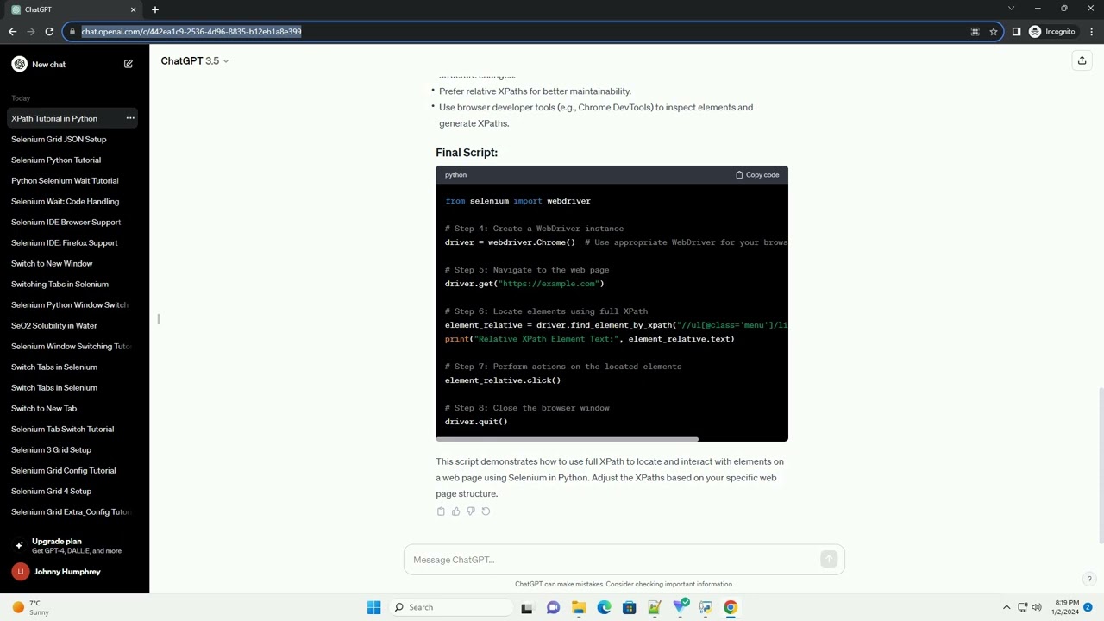Screen dimensions: 1104x621
Task: Open the Selenium Grid JSON Setup chat
Action: [x=72, y=139]
